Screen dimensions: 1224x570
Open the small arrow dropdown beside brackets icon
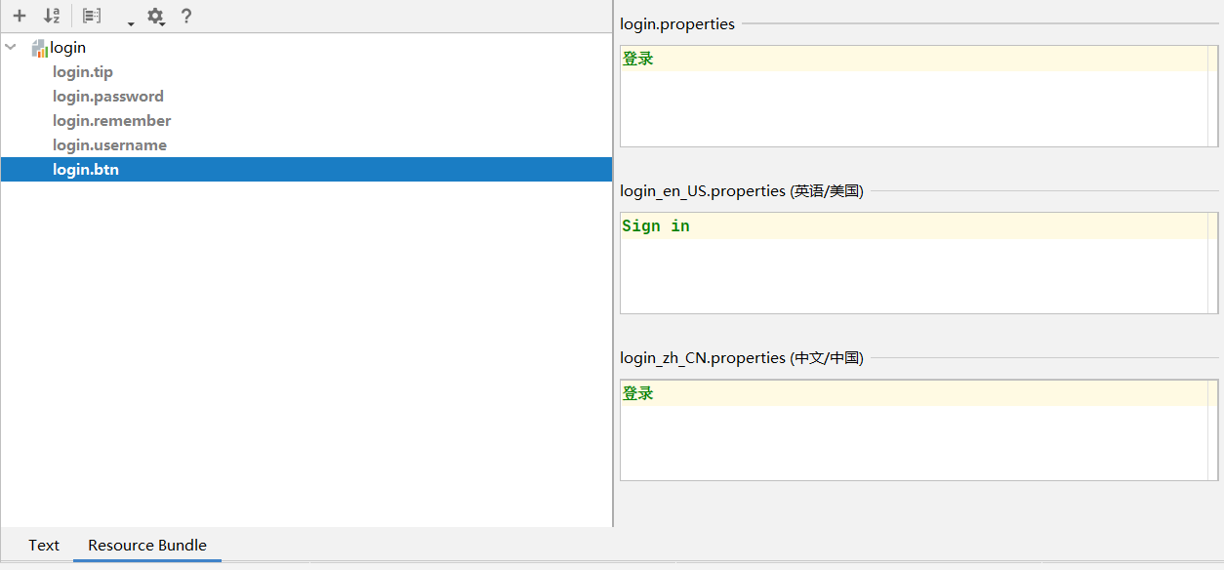click(x=131, y=22)
